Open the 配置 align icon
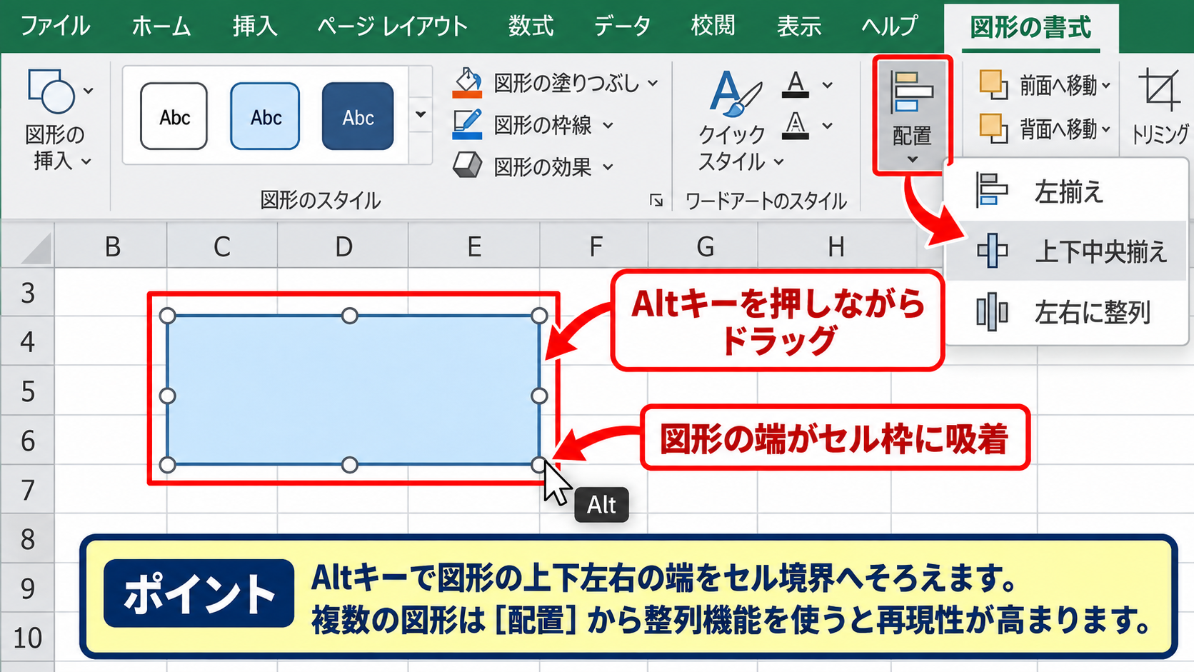Viewport: 1194px width, 672px height. 912,92
